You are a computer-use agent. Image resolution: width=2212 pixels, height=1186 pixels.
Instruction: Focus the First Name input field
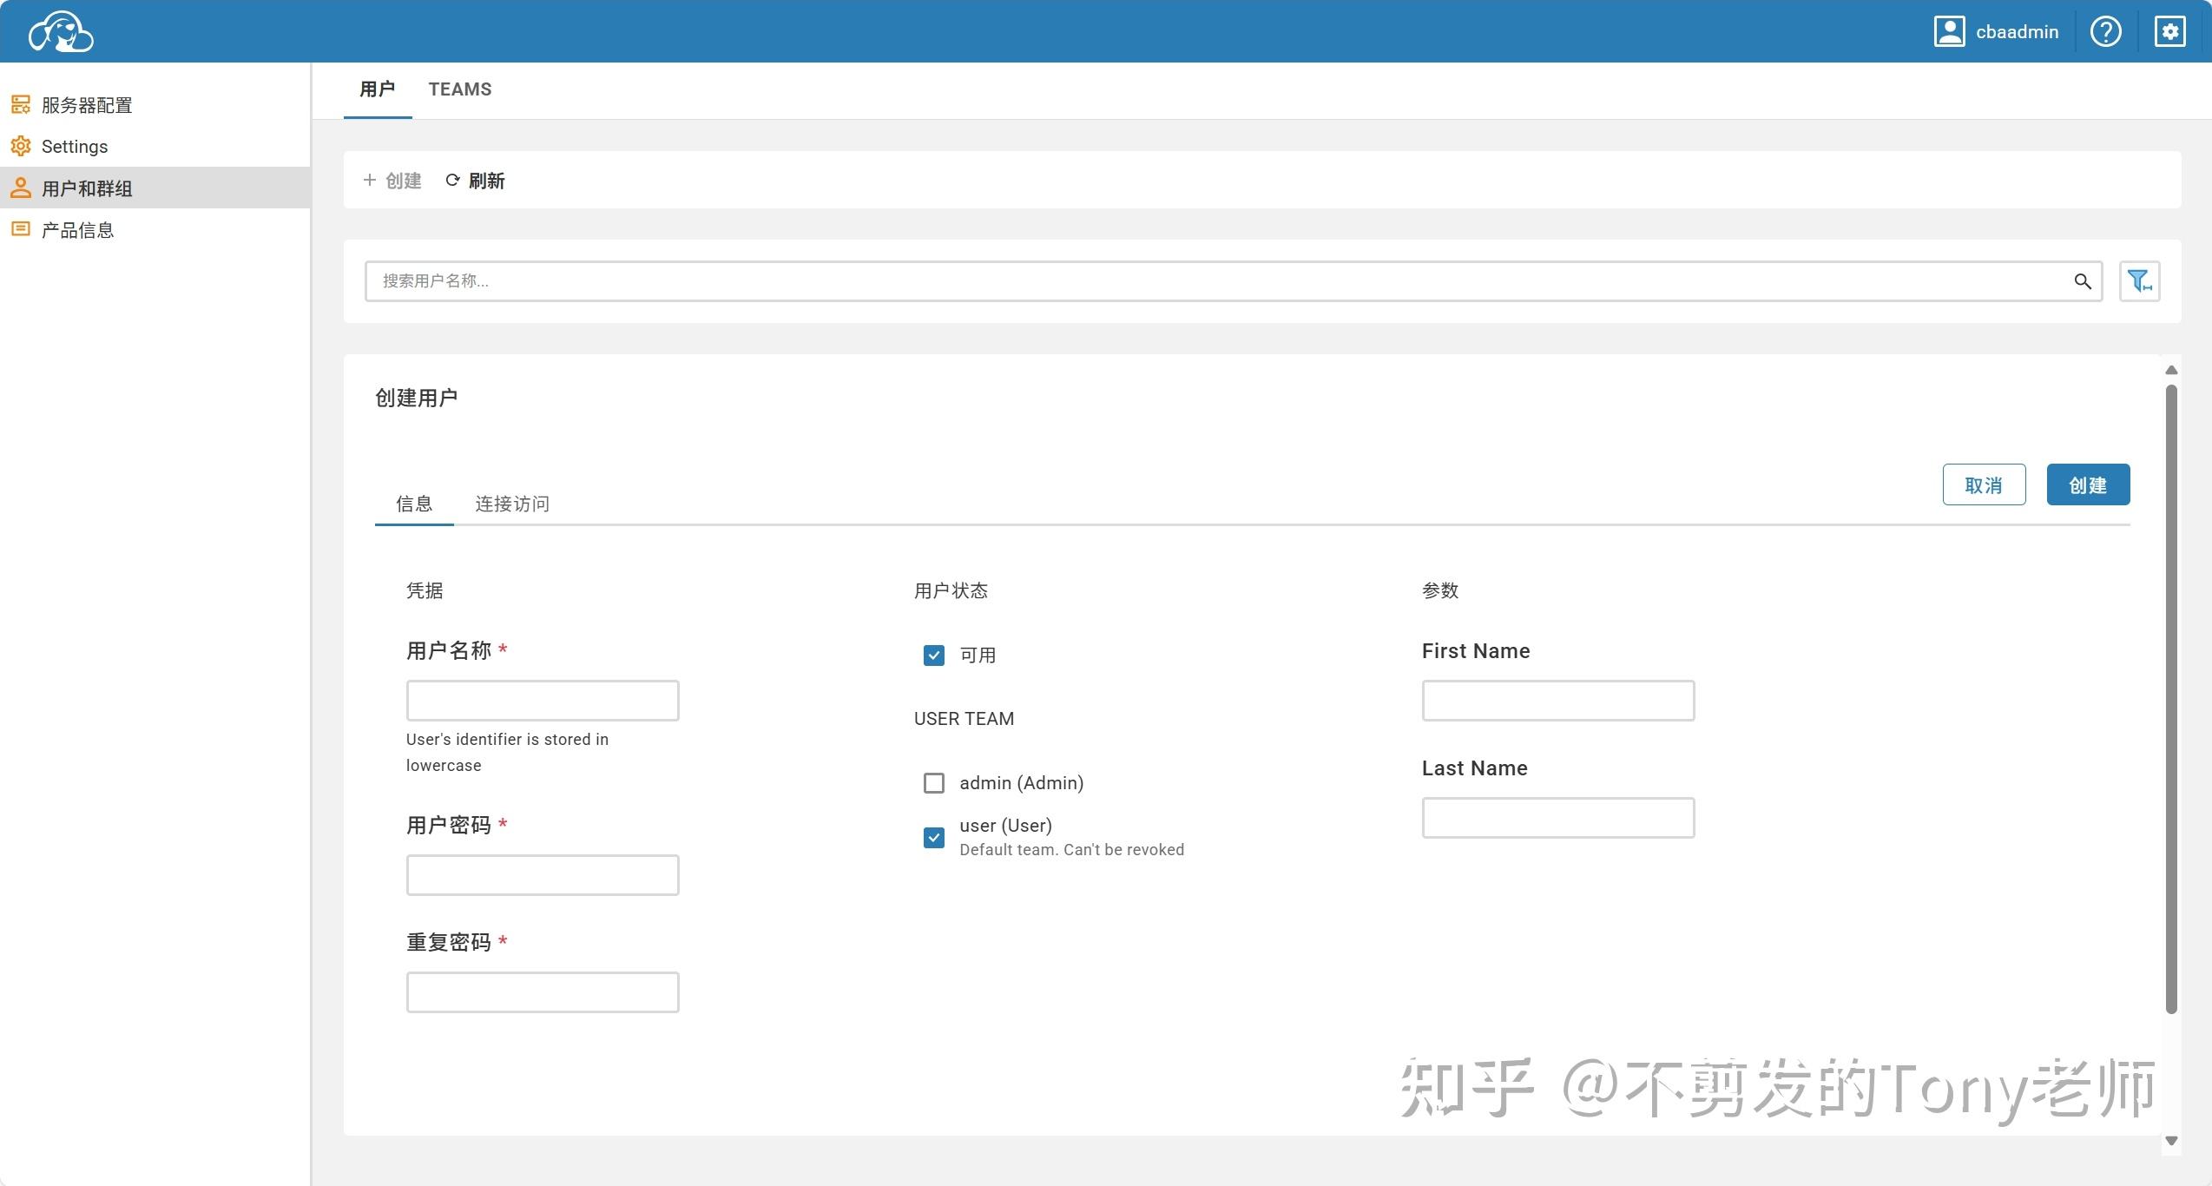[x=1558, y=701]
